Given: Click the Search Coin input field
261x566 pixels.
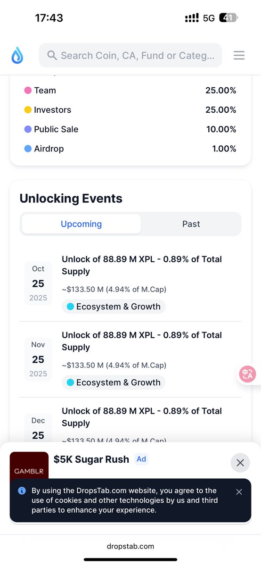Looking at the screenshot, I should [x=130, y=56].
